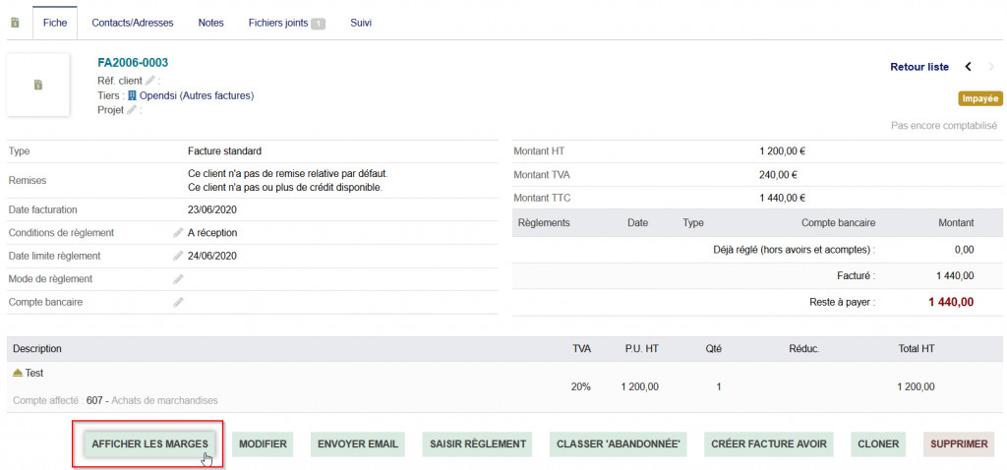The image size is (1007, 470).
Task: Open the Fiche tab
Action: [55, 23]
